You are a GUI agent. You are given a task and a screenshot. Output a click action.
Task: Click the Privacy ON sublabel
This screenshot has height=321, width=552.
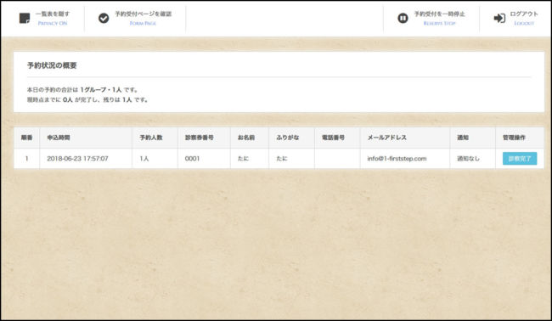click(53, 23)
